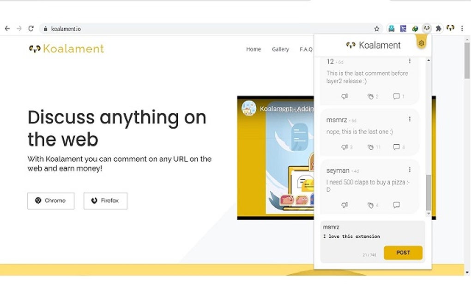
Task: Clap for seyman's pizza comment
Action: click(371, 205)
